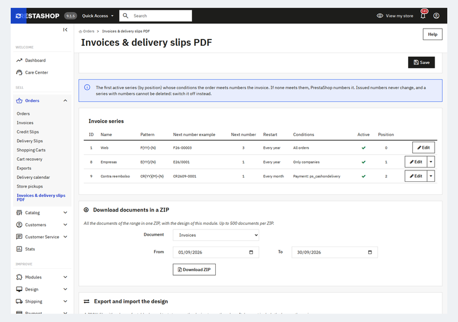Expand the Design menu chevron
The image size is (458, 322).
65,289
